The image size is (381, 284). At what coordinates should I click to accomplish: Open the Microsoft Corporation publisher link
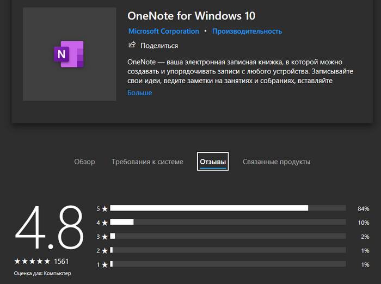tap(163, 32)
